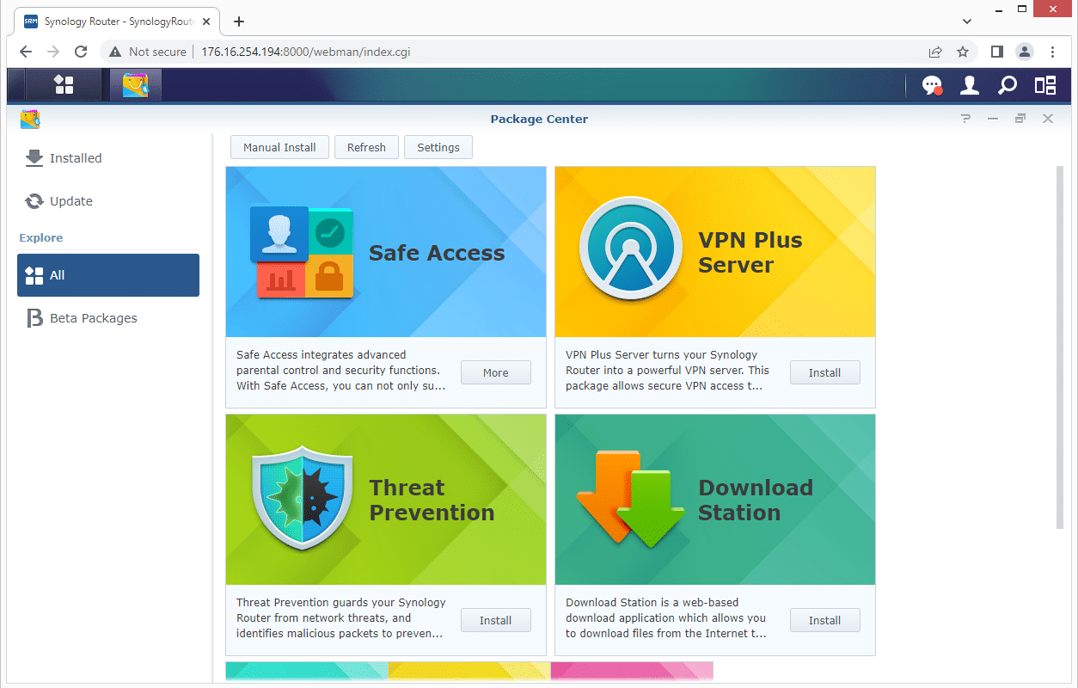
Task: Click the browser address bar URL
Action: 305,52
